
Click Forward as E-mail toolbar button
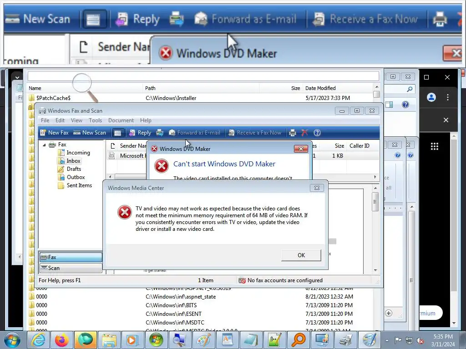tap(195, 133)
